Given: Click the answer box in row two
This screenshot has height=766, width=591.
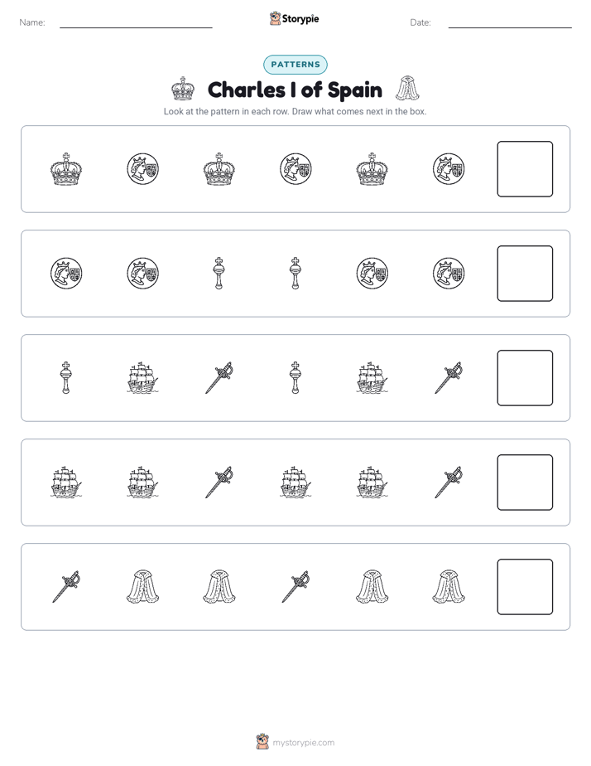Looking at the screenshot, I should [525, 274].
